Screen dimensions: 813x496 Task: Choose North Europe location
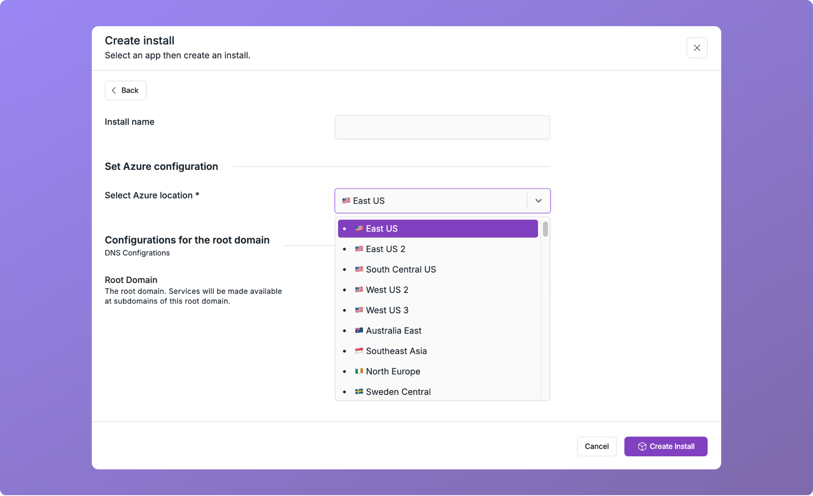pyautogui.click(x=438, y=372)
